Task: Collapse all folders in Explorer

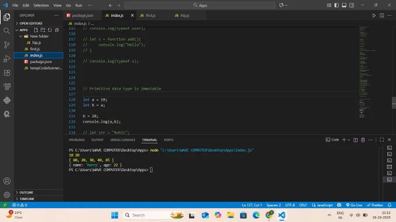Action: tap(57, 30)
